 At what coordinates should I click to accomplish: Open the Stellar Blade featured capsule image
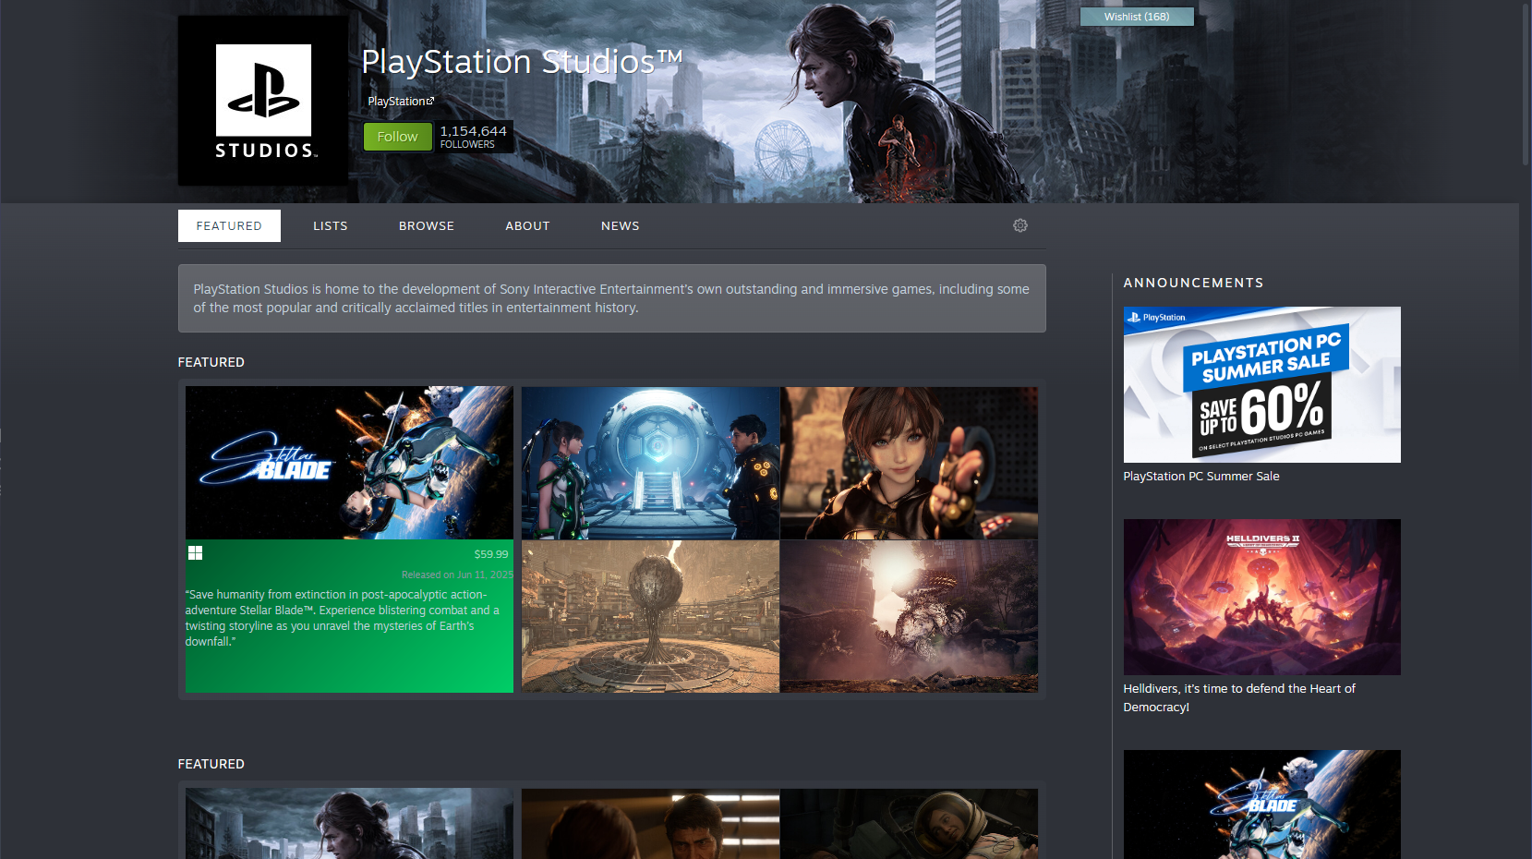click(349, 463)
